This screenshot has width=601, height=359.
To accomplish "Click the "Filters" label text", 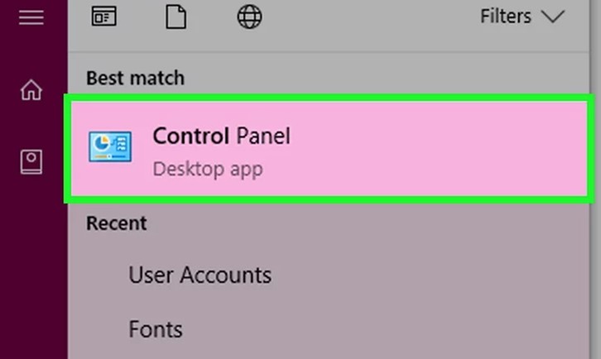I will pos(505,17).
